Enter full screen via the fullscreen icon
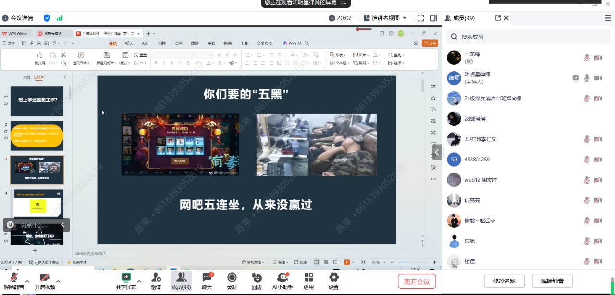 (x=420, y=18)
